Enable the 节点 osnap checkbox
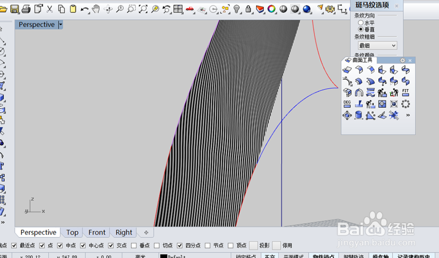This screenshot has width=439, height=258. pyautogui.click(x=208, y=245)
